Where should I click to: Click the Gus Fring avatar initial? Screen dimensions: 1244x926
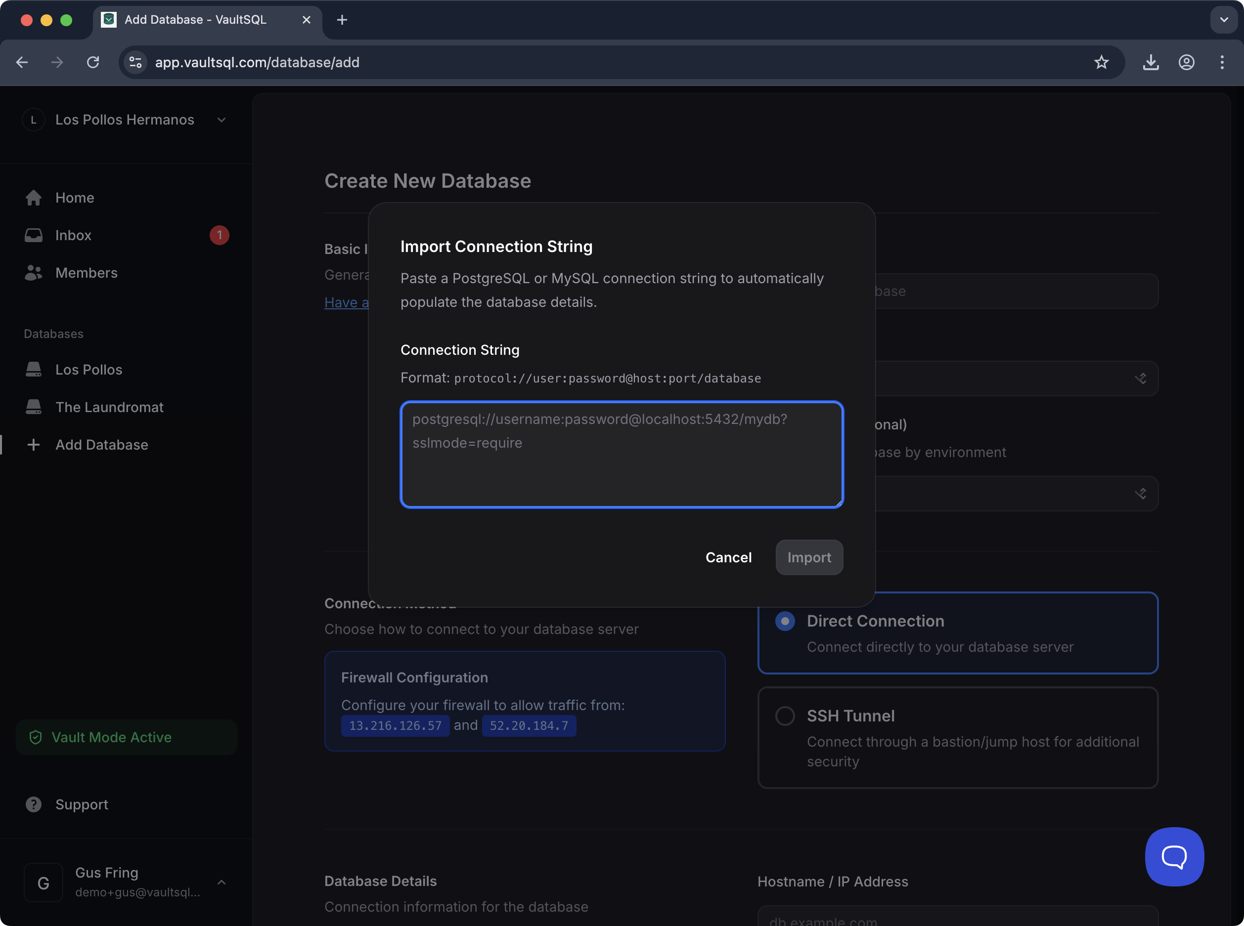[43, 883]
